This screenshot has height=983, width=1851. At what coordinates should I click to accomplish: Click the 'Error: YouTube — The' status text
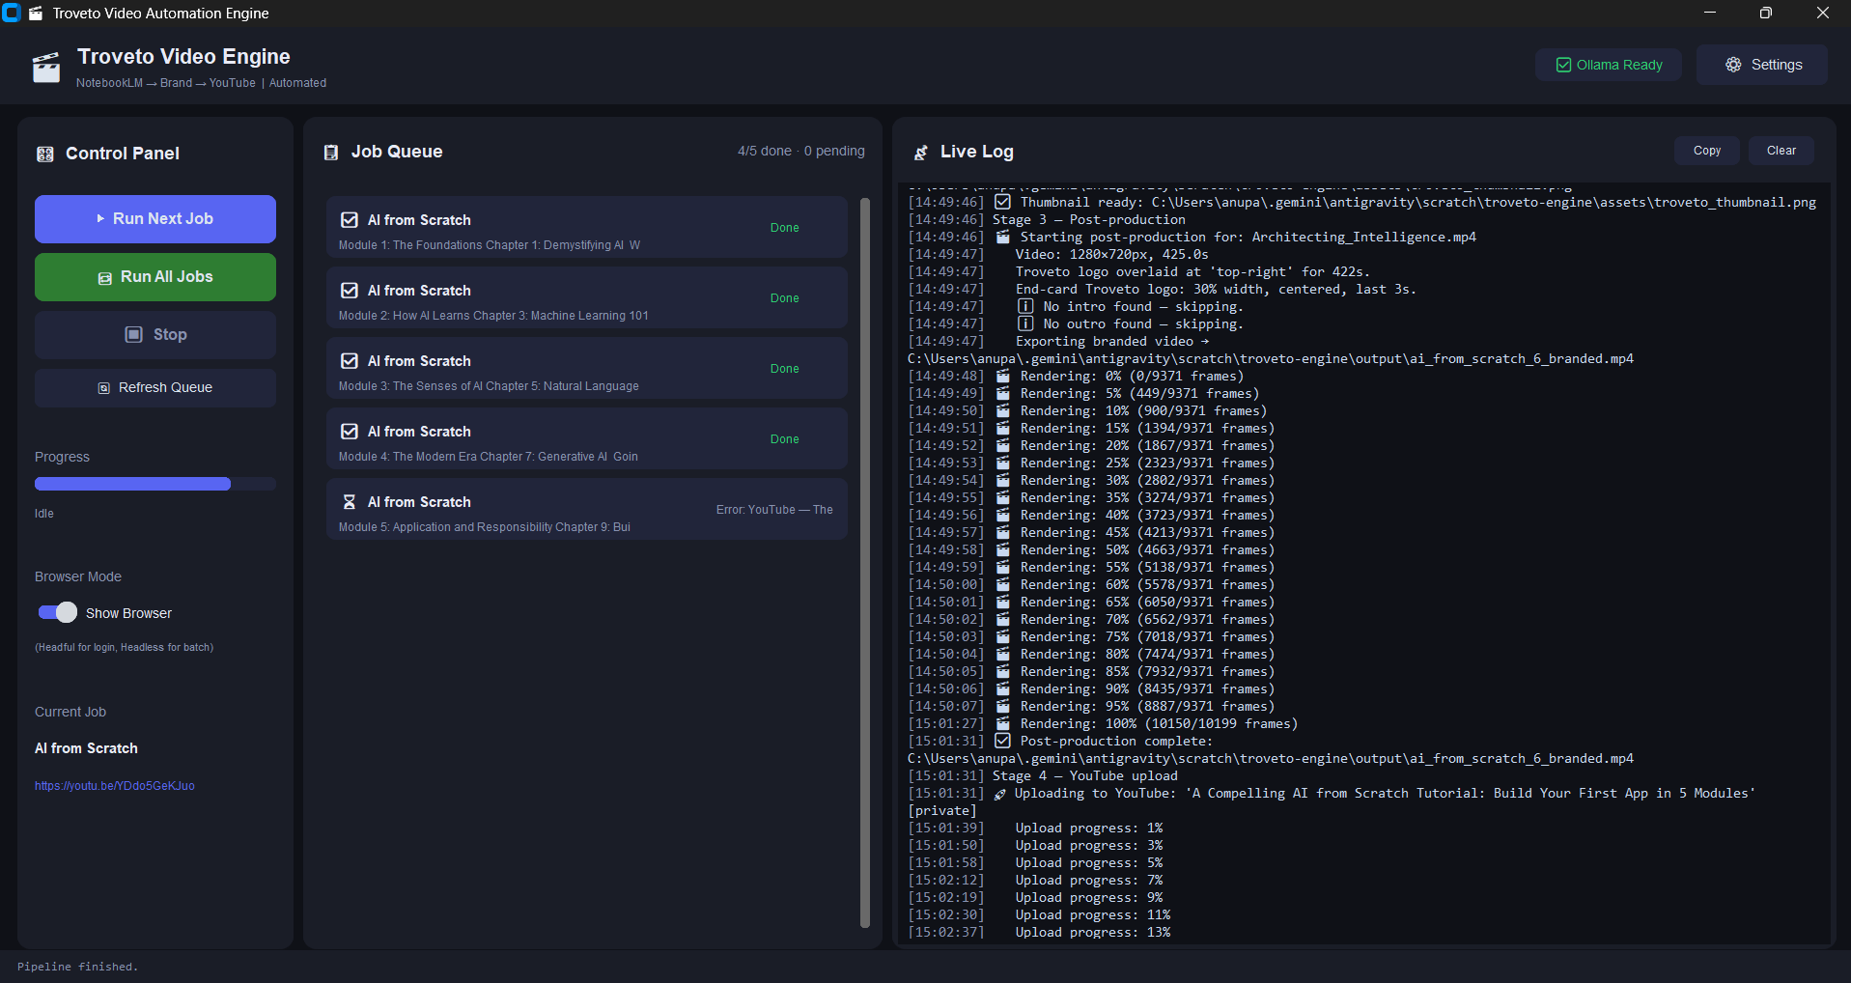[x=774, y=510]
